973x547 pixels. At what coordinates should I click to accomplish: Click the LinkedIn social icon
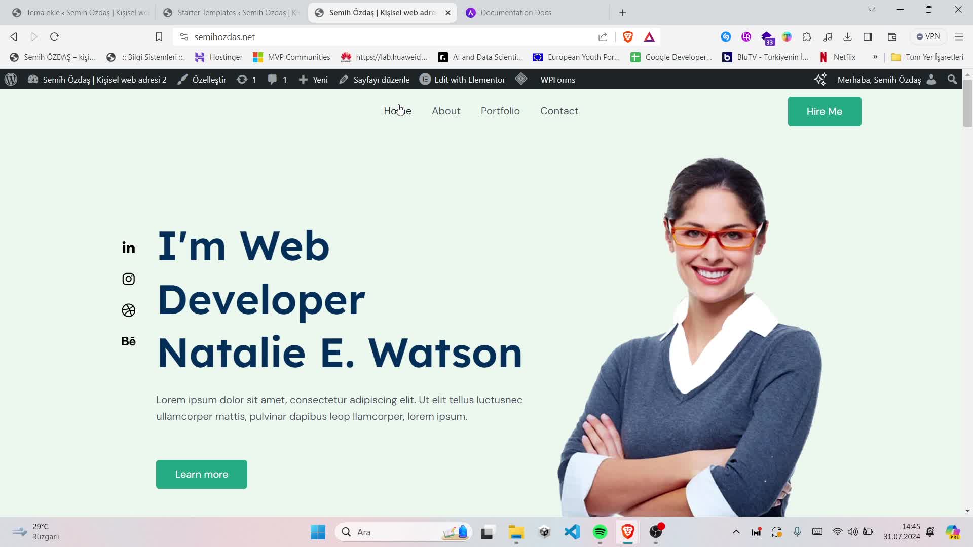(129, 247)
